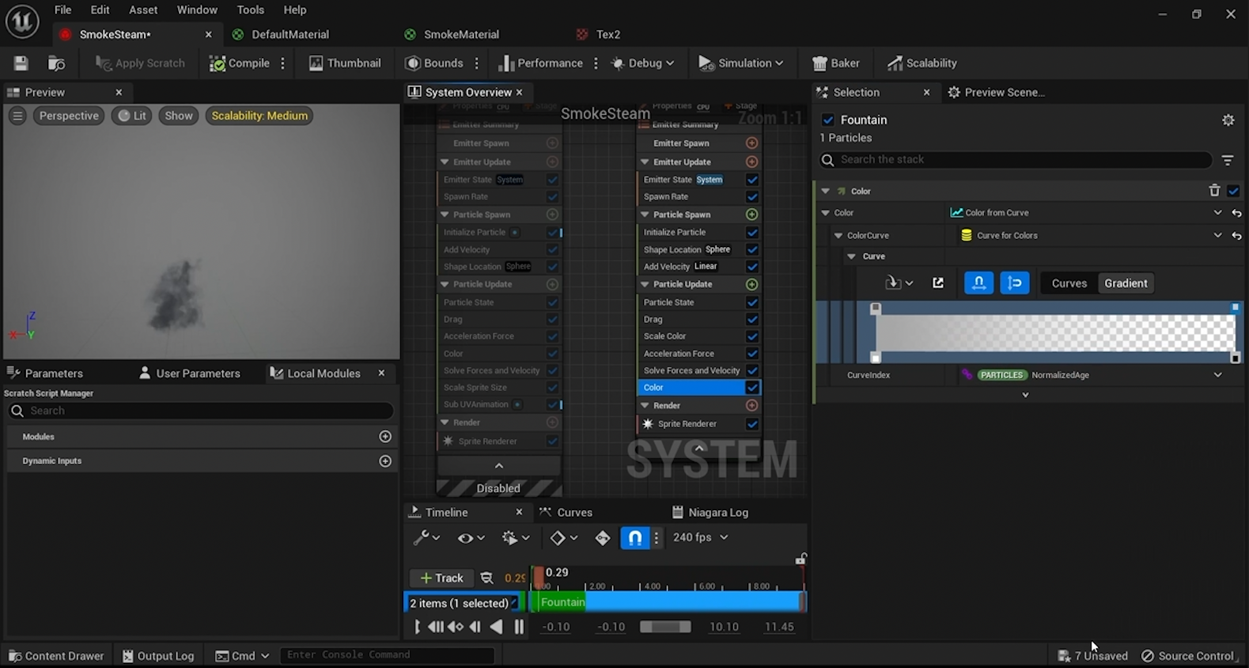
Task: Open the Color from Curve dropdown
Action: pyautogui.click(x=1217, y=212)
